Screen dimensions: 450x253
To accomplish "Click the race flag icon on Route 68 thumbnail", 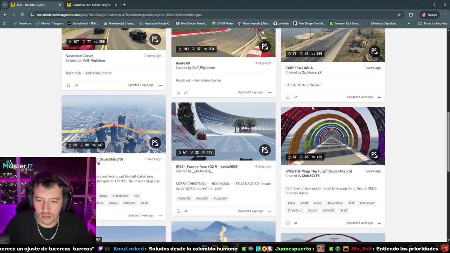I will coord(265,46).
